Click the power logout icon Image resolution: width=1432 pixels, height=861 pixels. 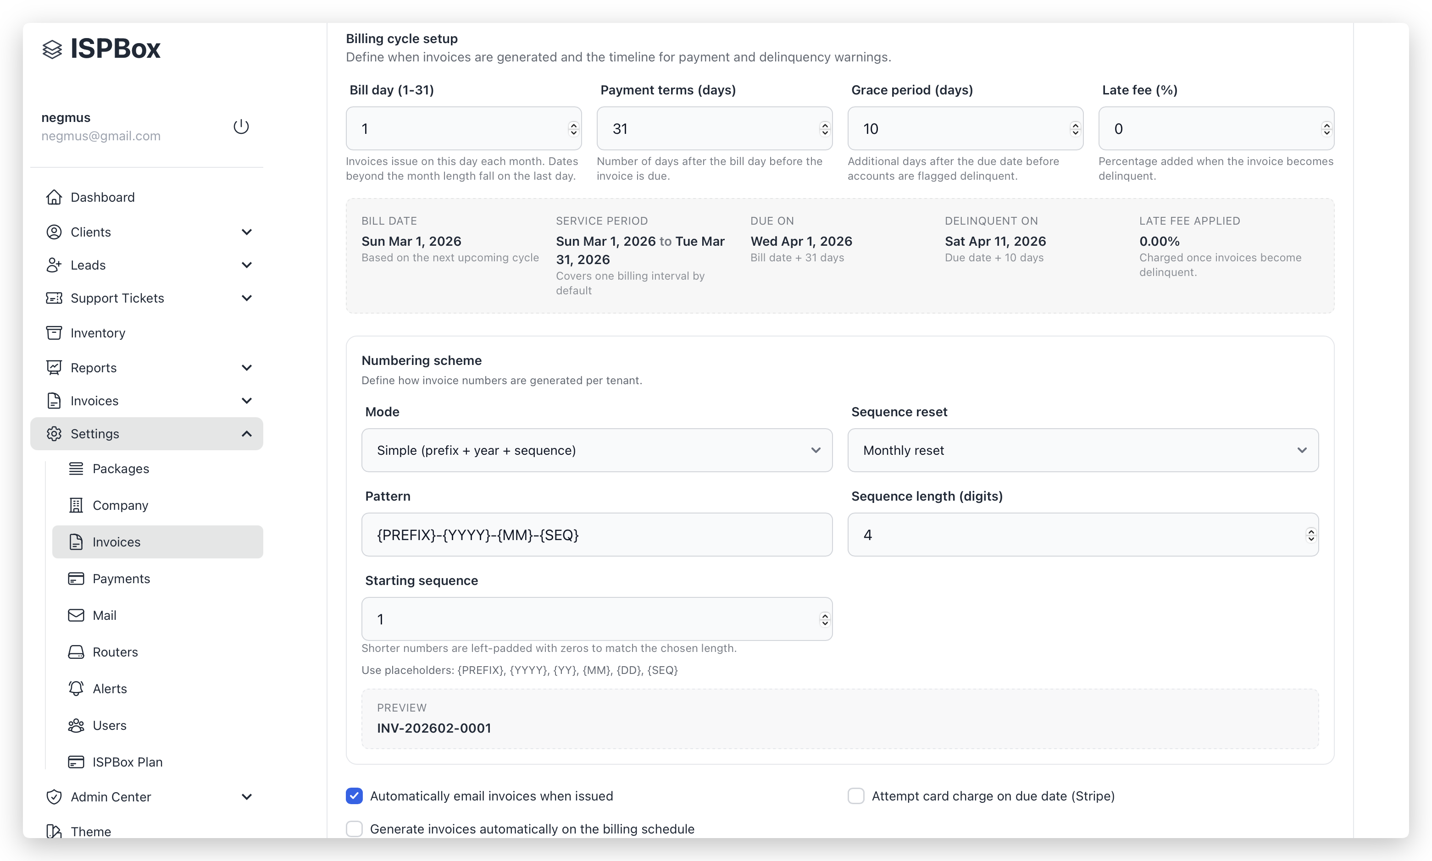tap(241, 127)
